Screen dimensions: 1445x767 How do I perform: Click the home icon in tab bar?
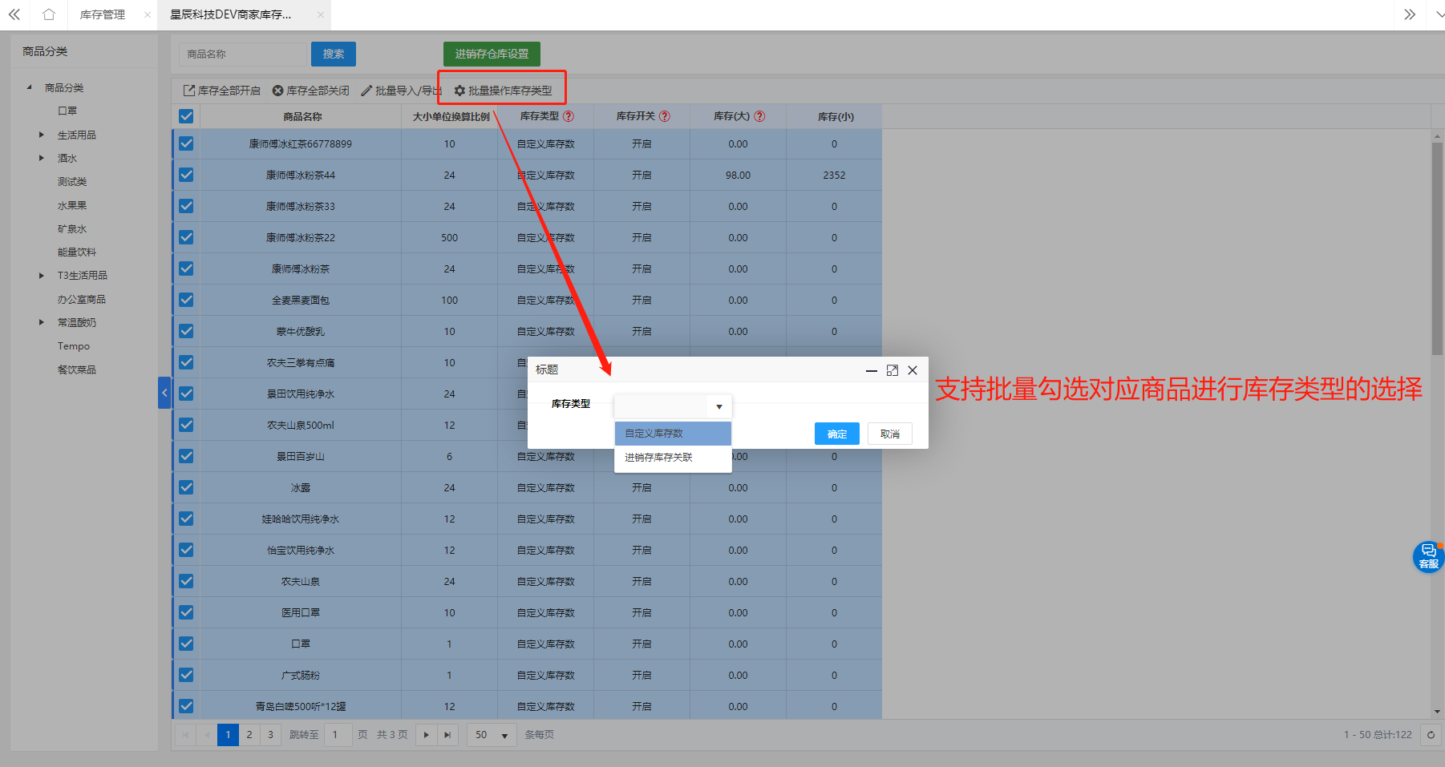tap(49, 14)
